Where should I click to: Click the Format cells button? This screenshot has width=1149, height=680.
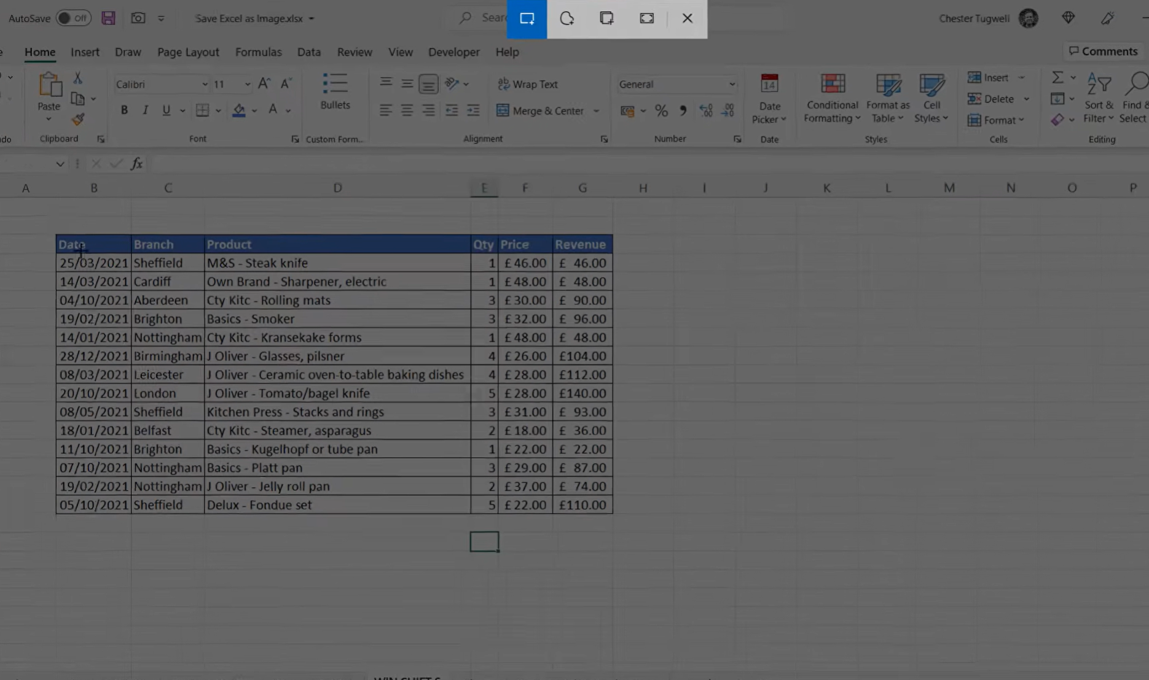[995, 120]
